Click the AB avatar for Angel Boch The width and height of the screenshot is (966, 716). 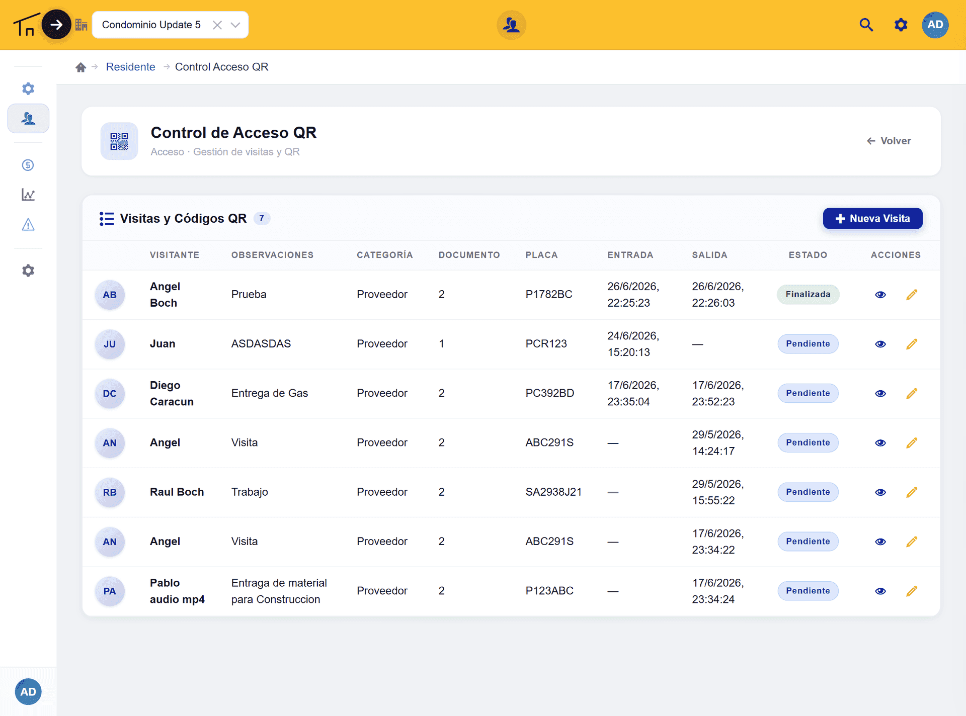coord(110,295)
